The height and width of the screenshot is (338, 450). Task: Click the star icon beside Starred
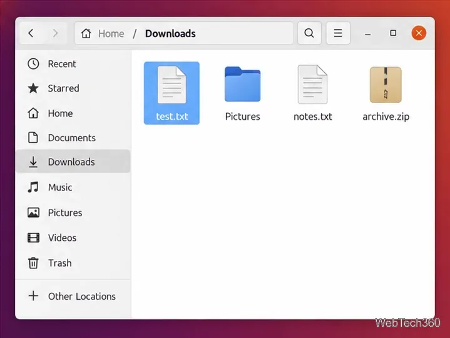pos(33,88)
